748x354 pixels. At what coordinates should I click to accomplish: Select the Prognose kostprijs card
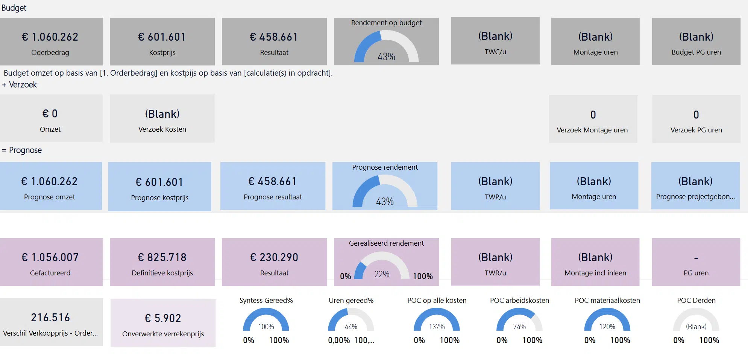coord(160,187)
